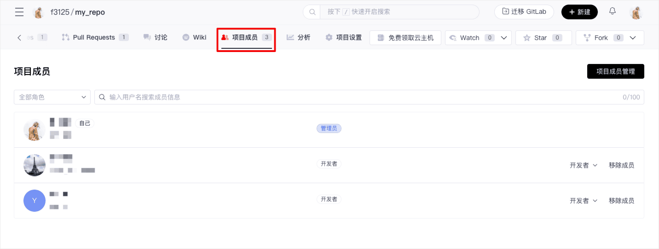Star the repository
The height and width of the screenshot is (249, 659).
coord(543,38)
